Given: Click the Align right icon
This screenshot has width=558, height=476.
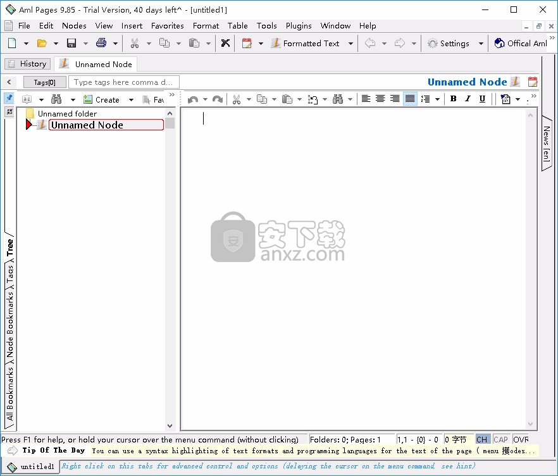Looking at the screenshot, I should tap(395, 99).
